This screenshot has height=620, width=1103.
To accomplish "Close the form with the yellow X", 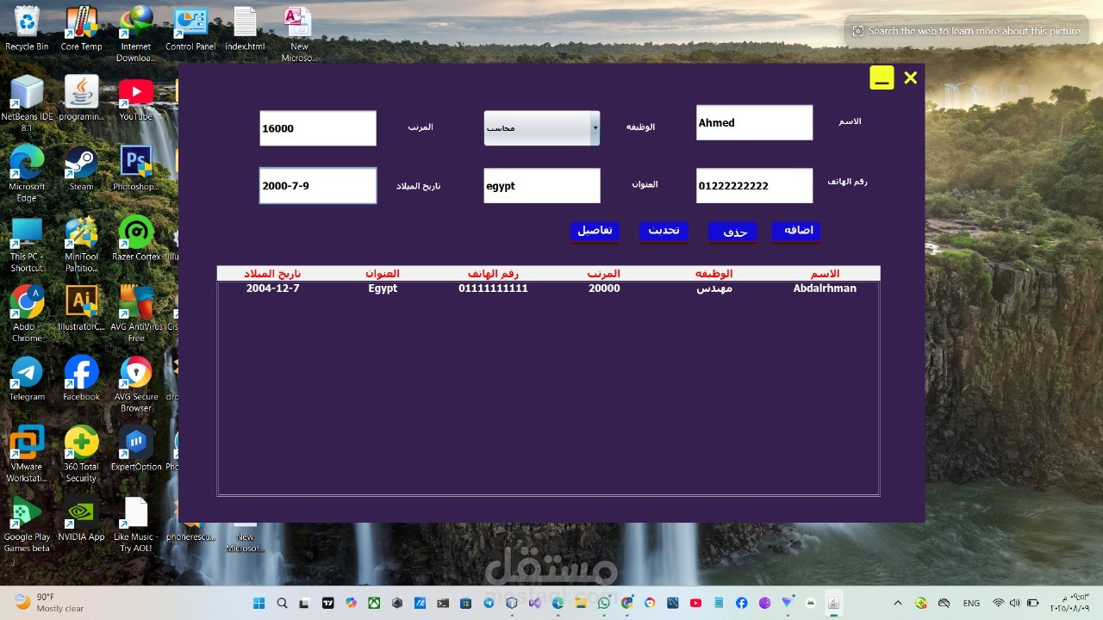I will click(910, 78).
